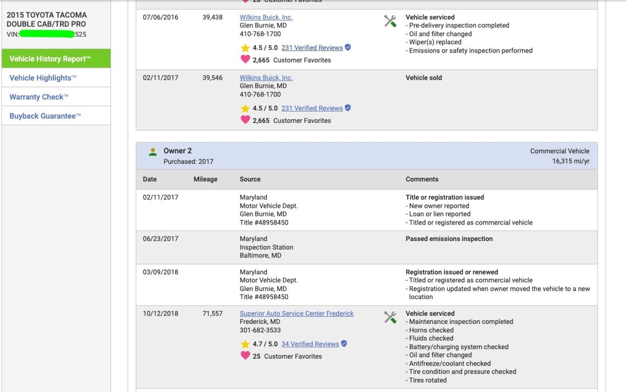Click Owner 2 person icon
The image size is (626, 392).
point(153,152)
